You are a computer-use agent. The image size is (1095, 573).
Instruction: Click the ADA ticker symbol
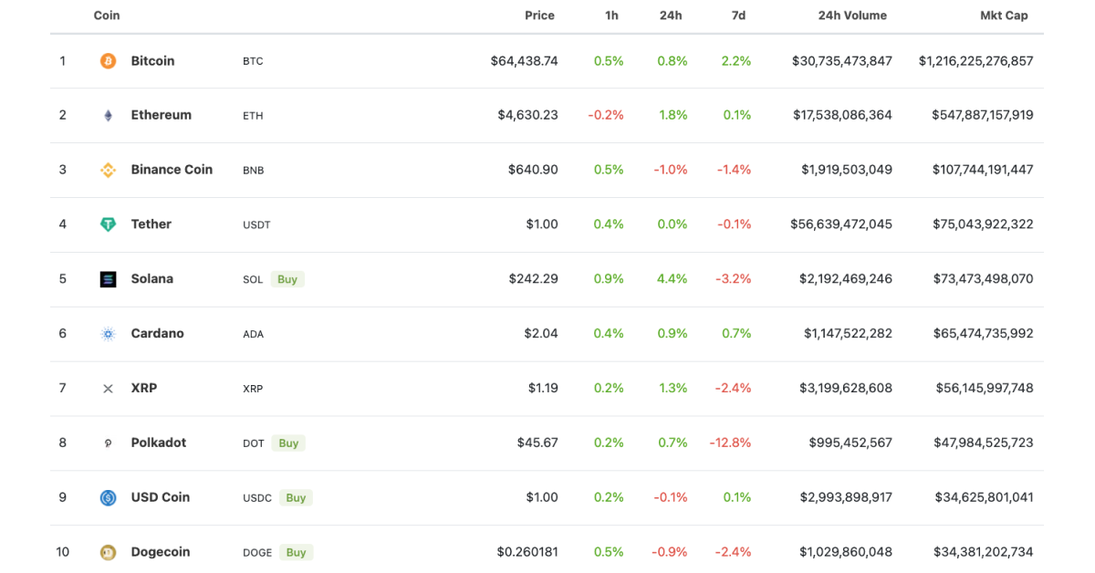tap(254, 335)
